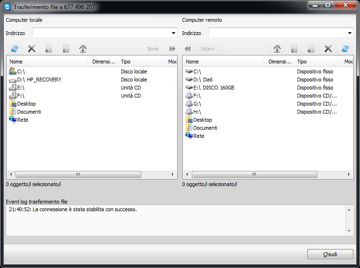Go up one folder level in local pane
360x268 pixels.
click(66, 49)
